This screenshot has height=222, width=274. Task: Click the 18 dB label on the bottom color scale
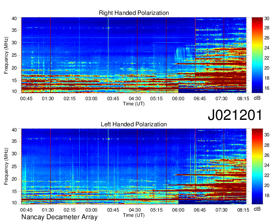click(267, 195)
